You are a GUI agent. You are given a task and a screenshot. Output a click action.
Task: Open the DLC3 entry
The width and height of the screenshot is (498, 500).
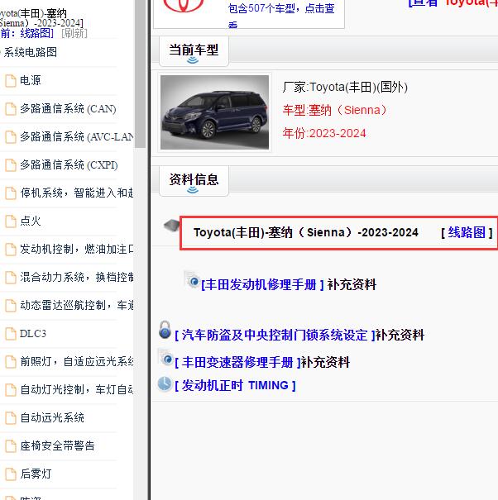(x=33, y=334)
